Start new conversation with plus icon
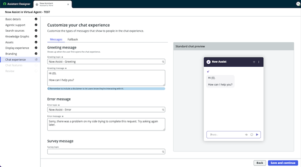The height and width of the screenshot is (167, 301). 254,62
